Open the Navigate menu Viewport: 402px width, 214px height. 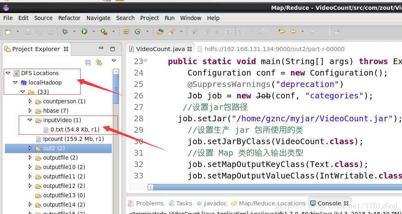(x=98, y=18)
